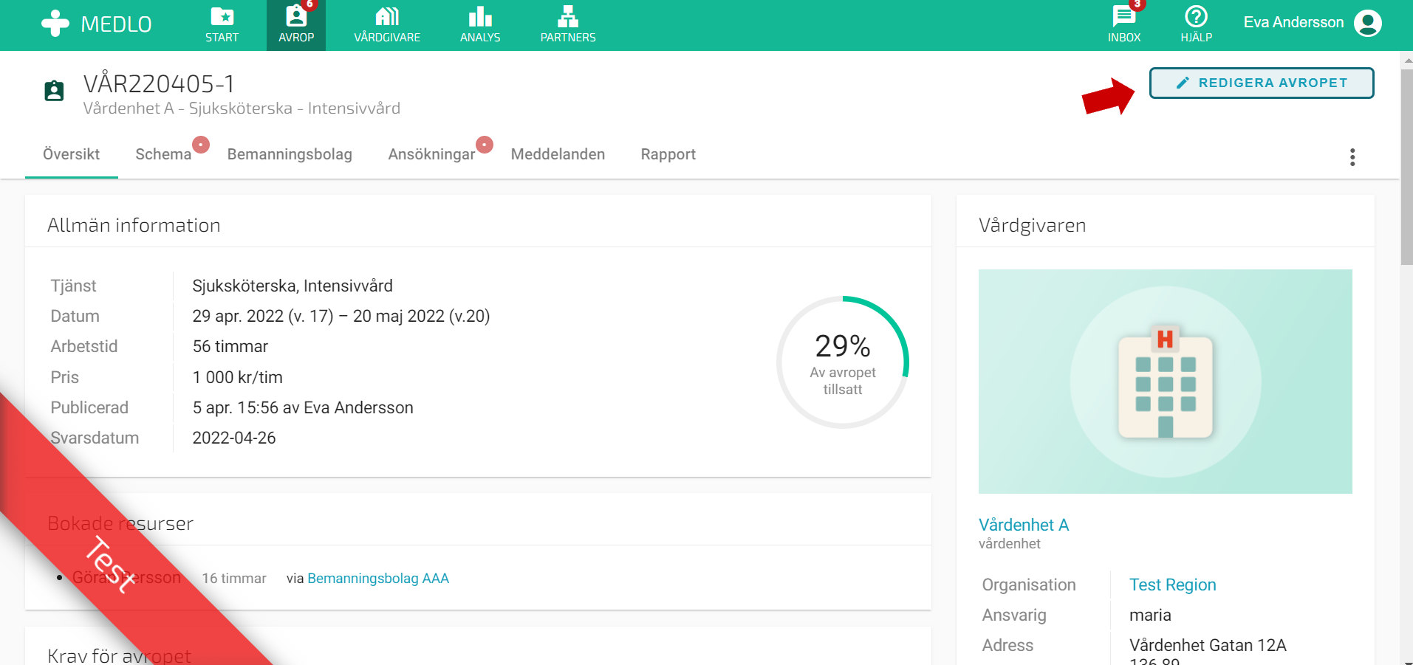Screen dimensions: 1413x665
Task: Click the MEDLO logo cross icon
Action: point(55,24)
